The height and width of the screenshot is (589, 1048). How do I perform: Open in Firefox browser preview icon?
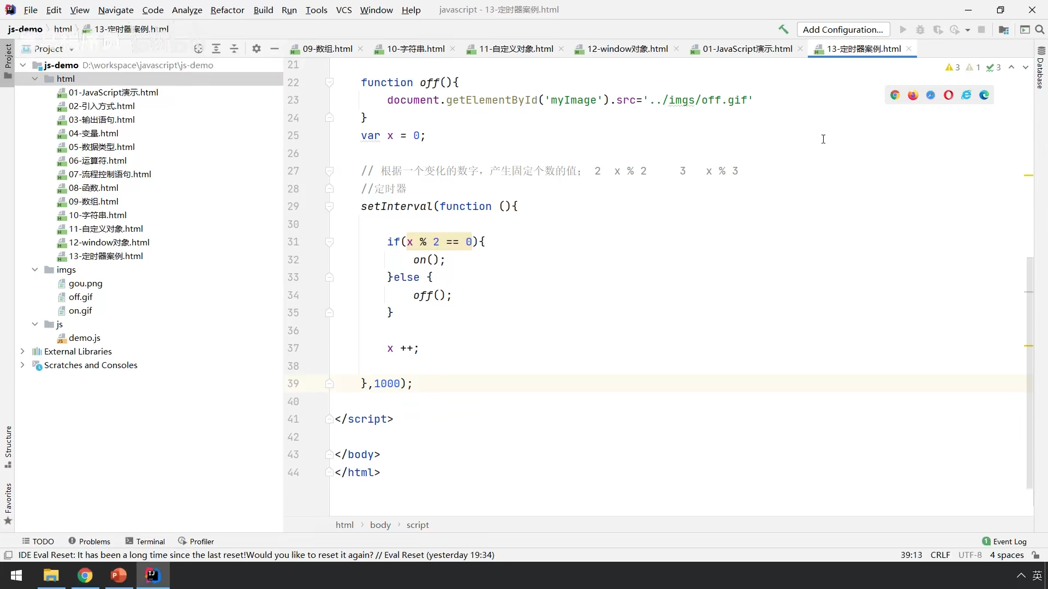913,95
